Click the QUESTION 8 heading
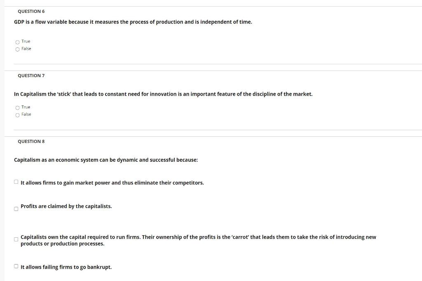Viewport: 422px width, 281px height. pos(31,141)
